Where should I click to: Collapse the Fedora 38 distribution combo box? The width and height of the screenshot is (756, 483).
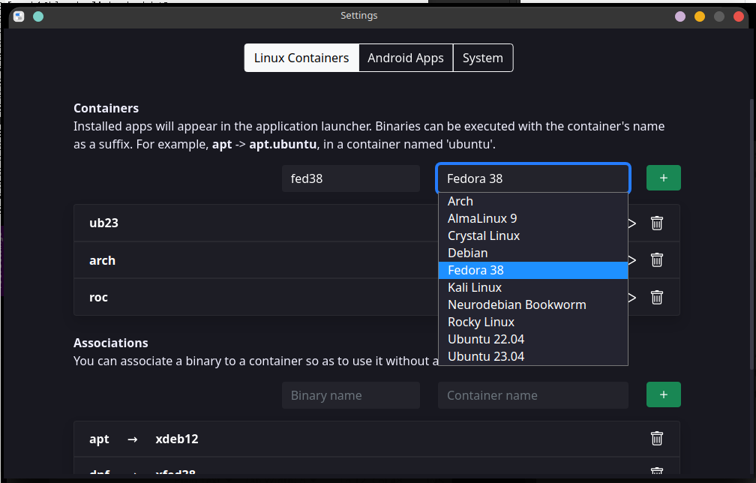533,178
